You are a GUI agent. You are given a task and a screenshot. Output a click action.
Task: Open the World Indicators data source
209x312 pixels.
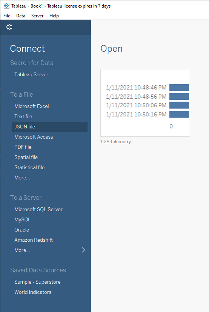tap(33, 292)
